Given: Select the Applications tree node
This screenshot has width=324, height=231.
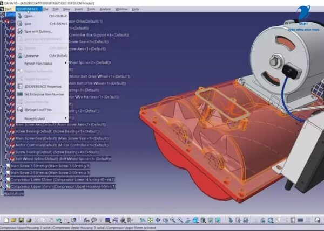Looking at the screenshot, I should tap(14, 193).
